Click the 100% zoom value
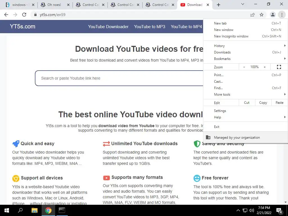The width and height of the screenshot is (288, 216). [x=254, y=67]
